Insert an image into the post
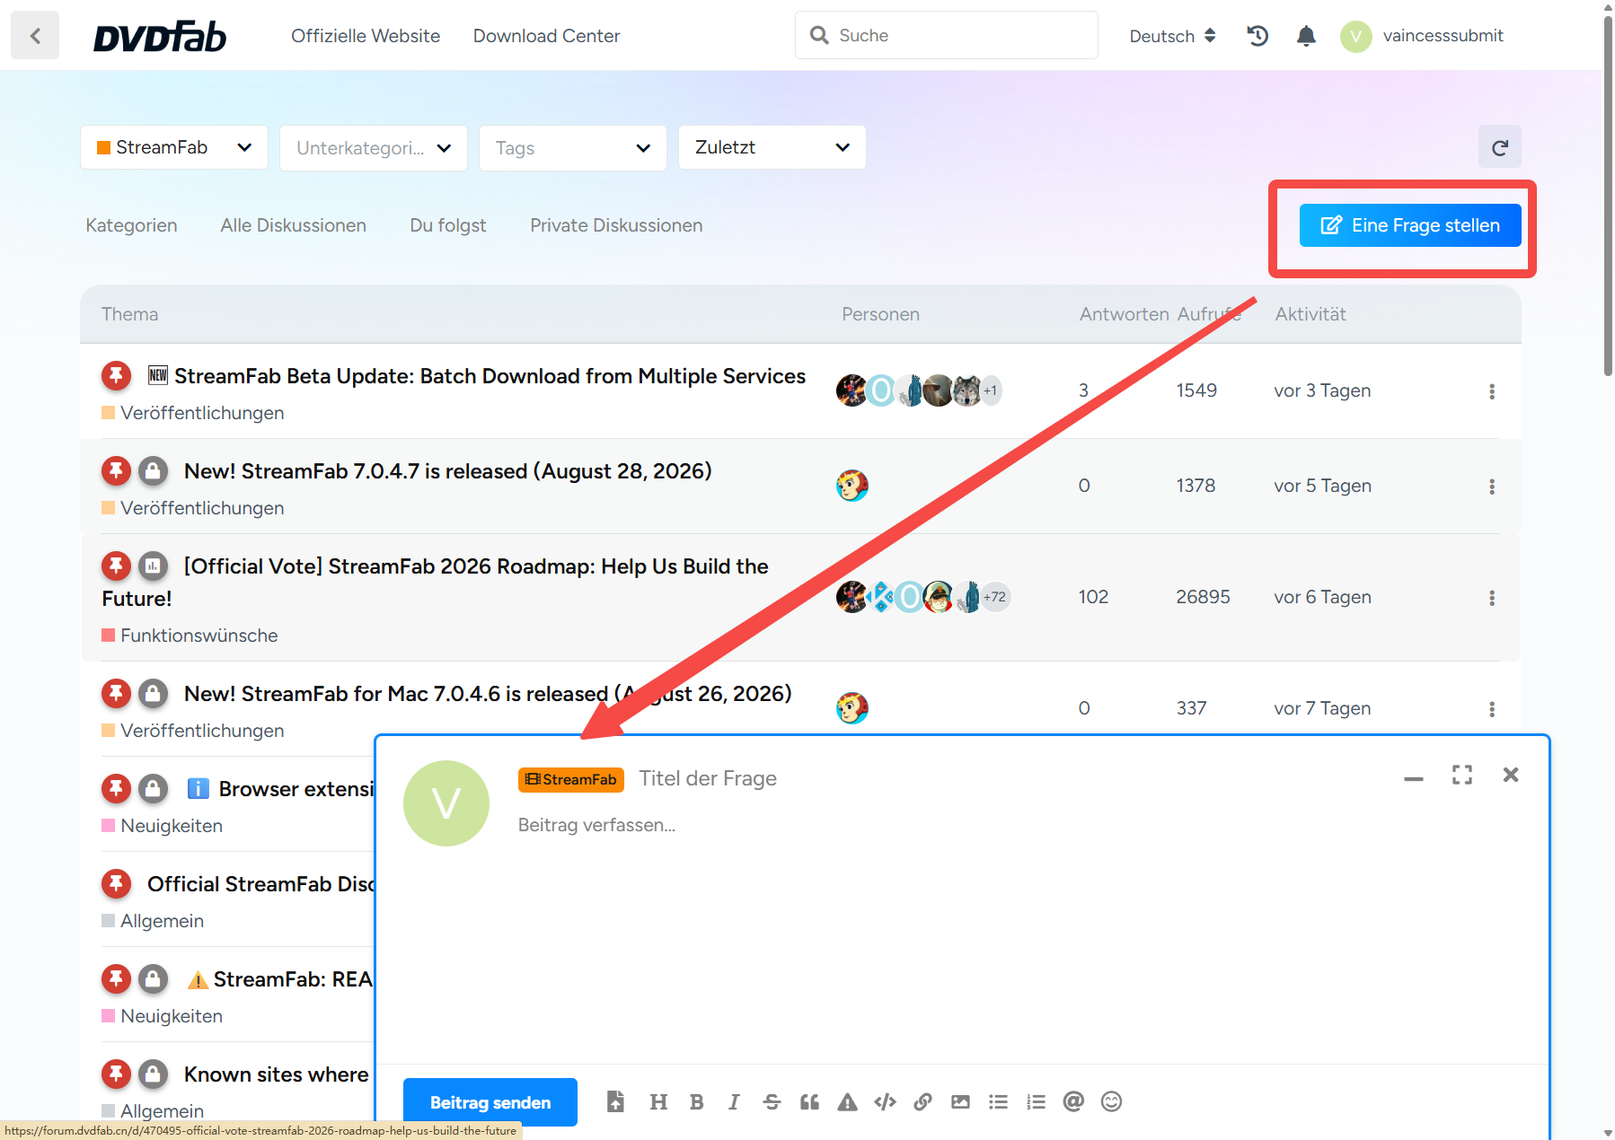This screenshot has height=1140, width=1615. 960,1101
